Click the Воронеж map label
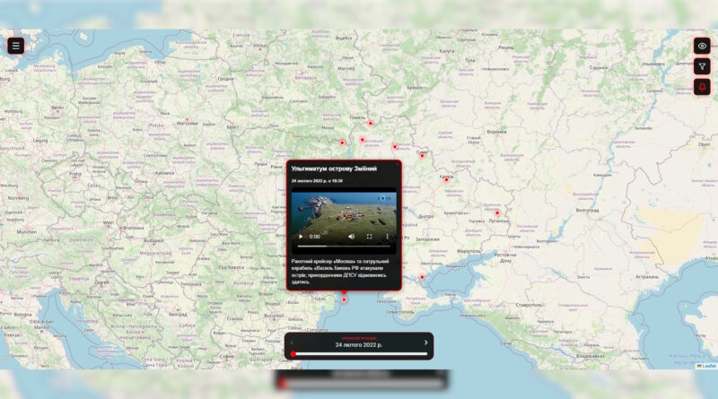 tap(497, 132)
